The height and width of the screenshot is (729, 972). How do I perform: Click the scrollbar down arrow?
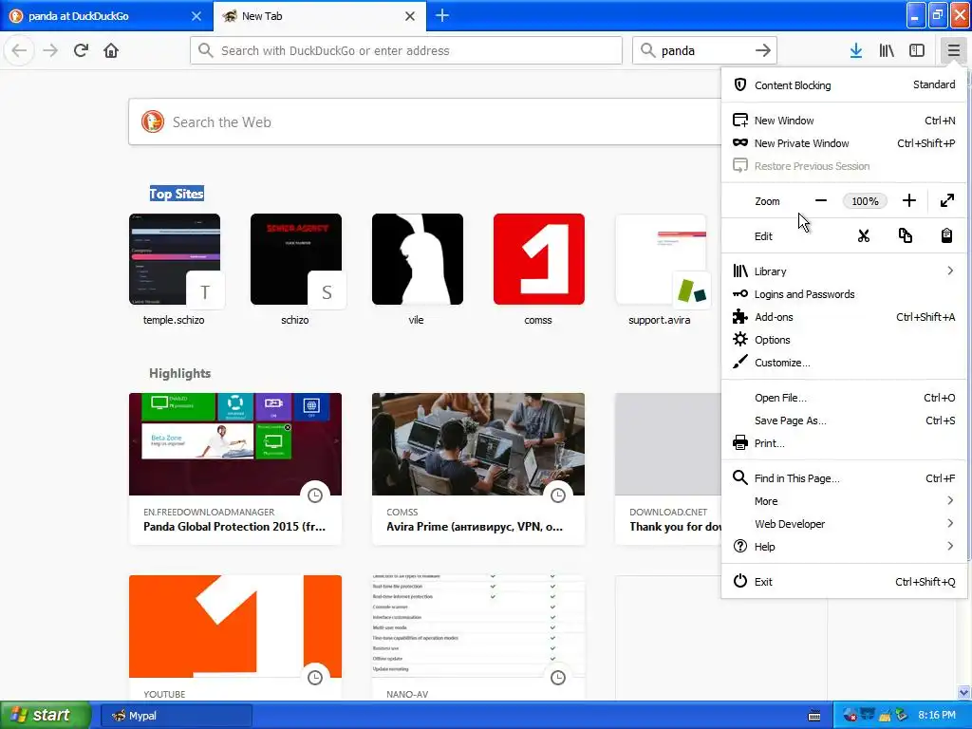[x=964, y=692]
